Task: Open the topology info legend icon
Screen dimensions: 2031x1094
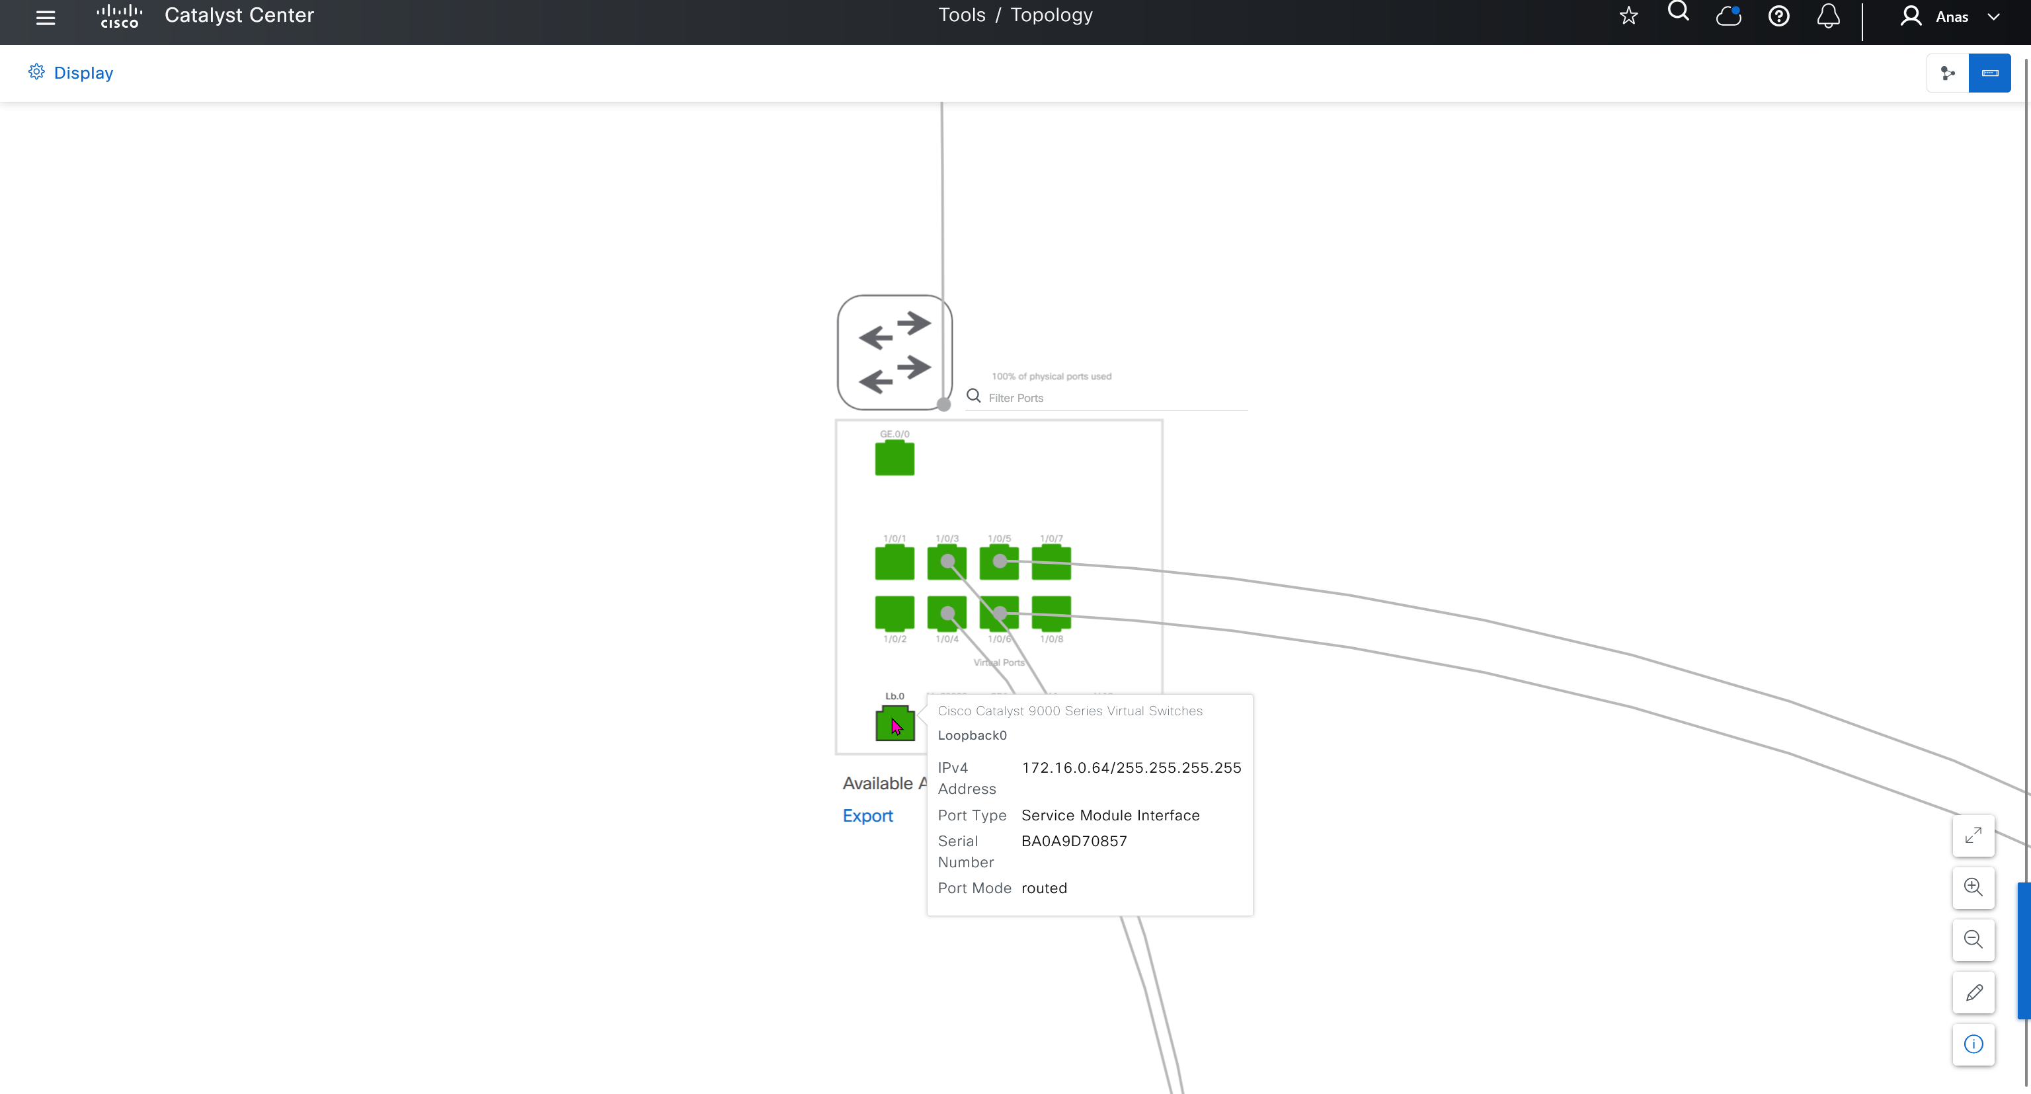Action: pyautogui.click(x=1973, y=1045)
